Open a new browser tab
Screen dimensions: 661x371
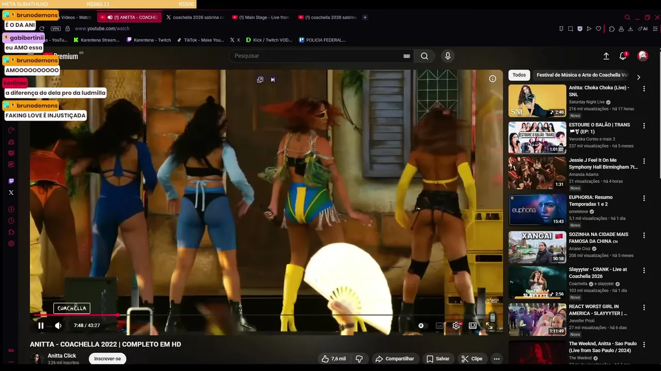pyautogui.click(x=365, y=18)
